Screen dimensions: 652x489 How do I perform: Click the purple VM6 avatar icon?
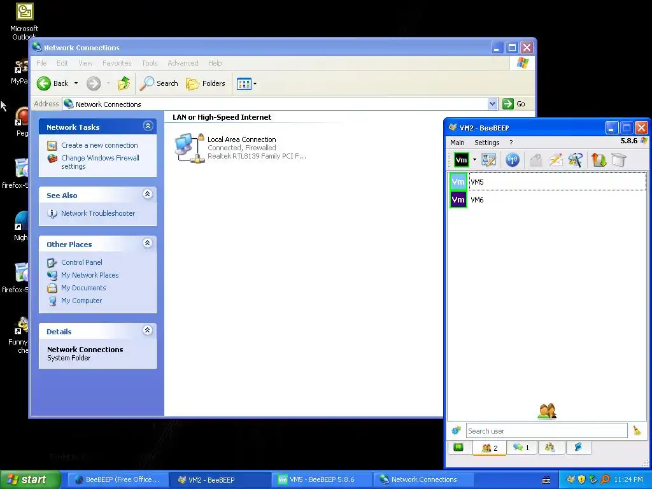point(458,199)
